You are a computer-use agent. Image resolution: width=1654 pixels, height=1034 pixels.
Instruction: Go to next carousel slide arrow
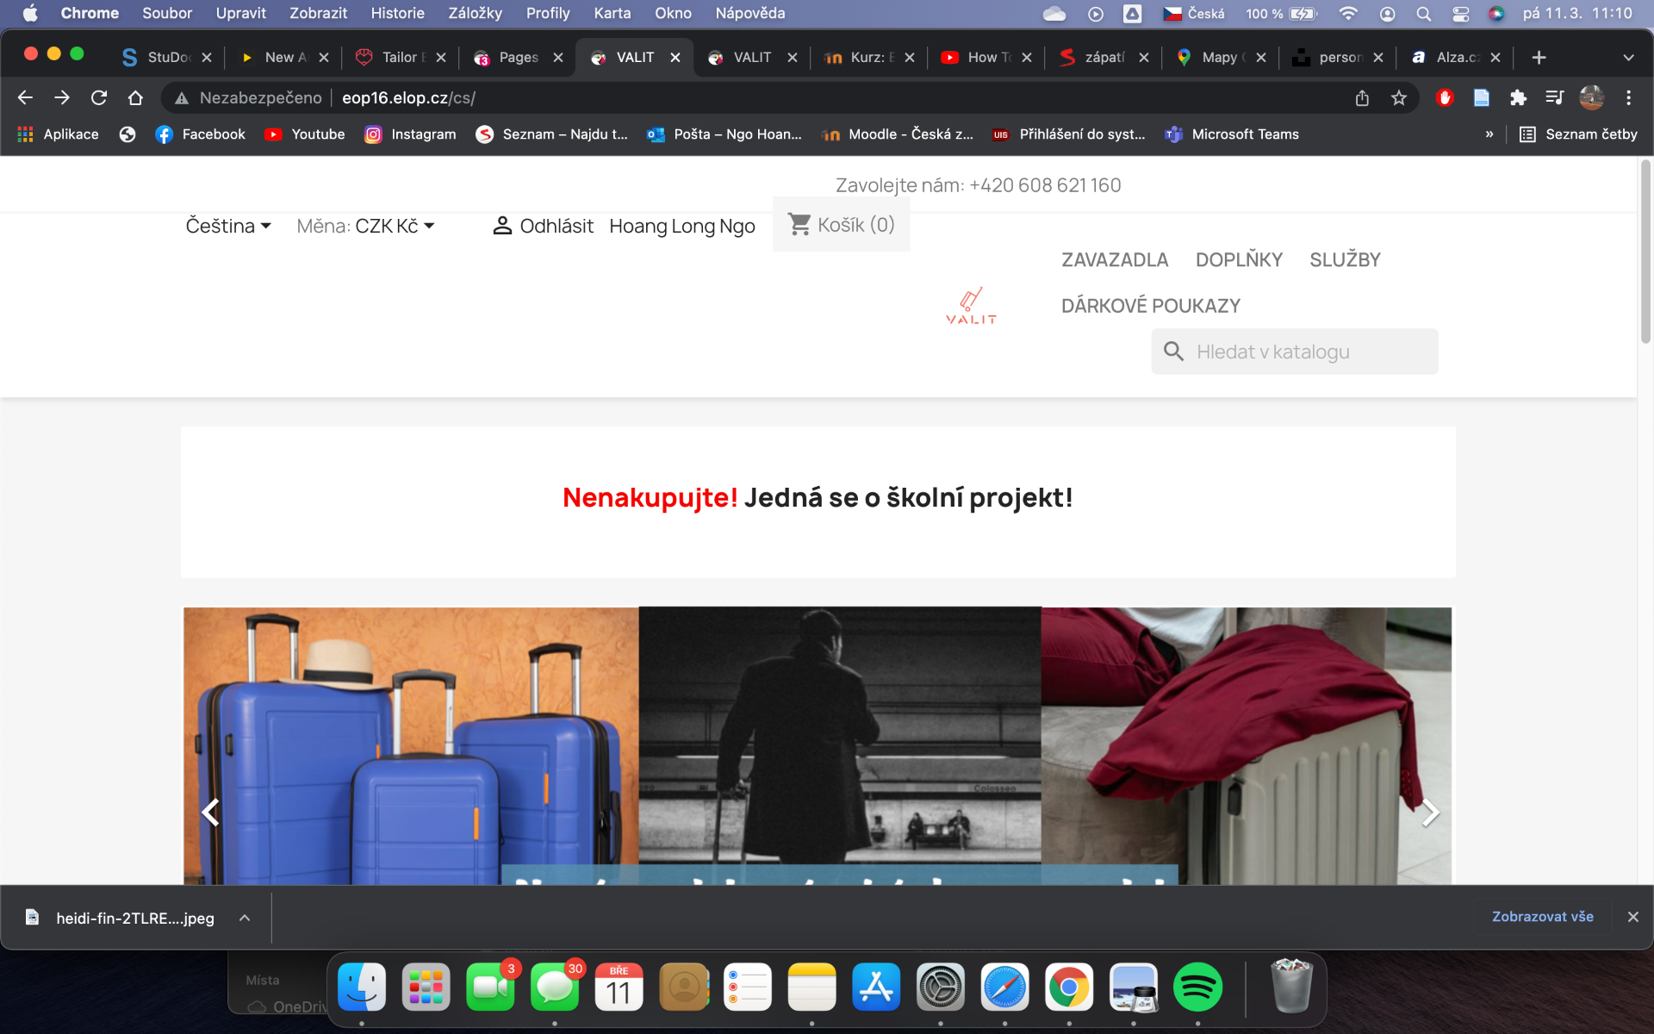coord(1429,812)
